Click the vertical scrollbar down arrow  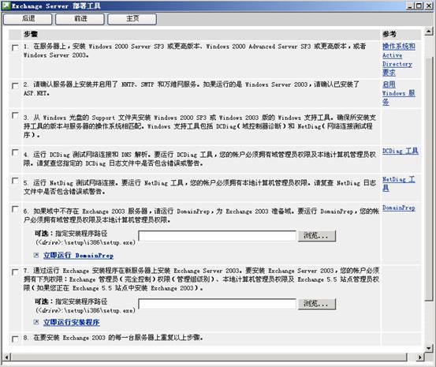[428, 348]
